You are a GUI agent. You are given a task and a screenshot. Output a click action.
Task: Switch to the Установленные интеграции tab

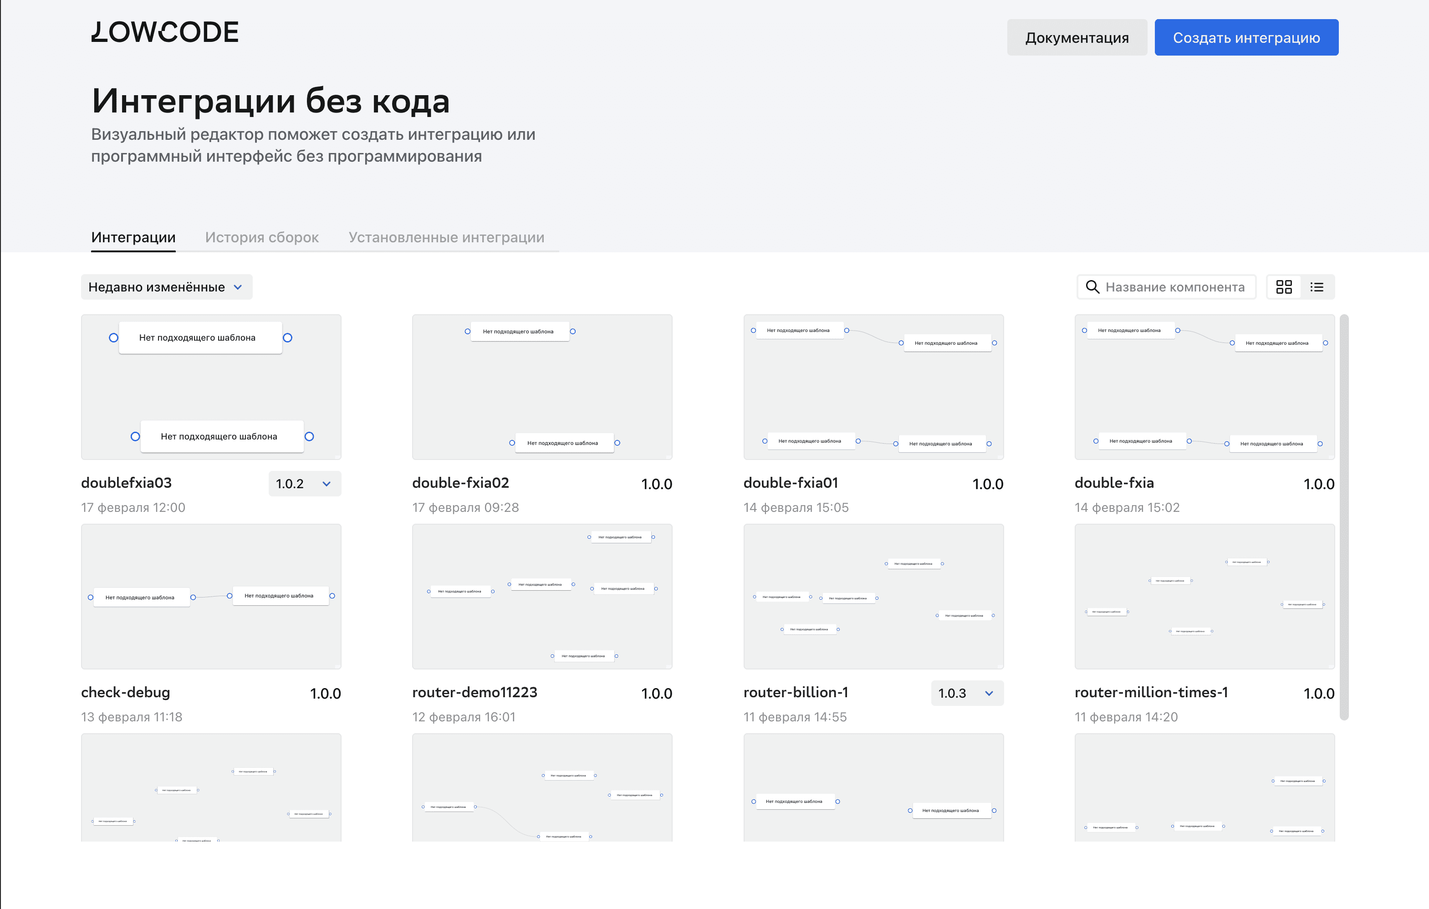click(446, 237)
